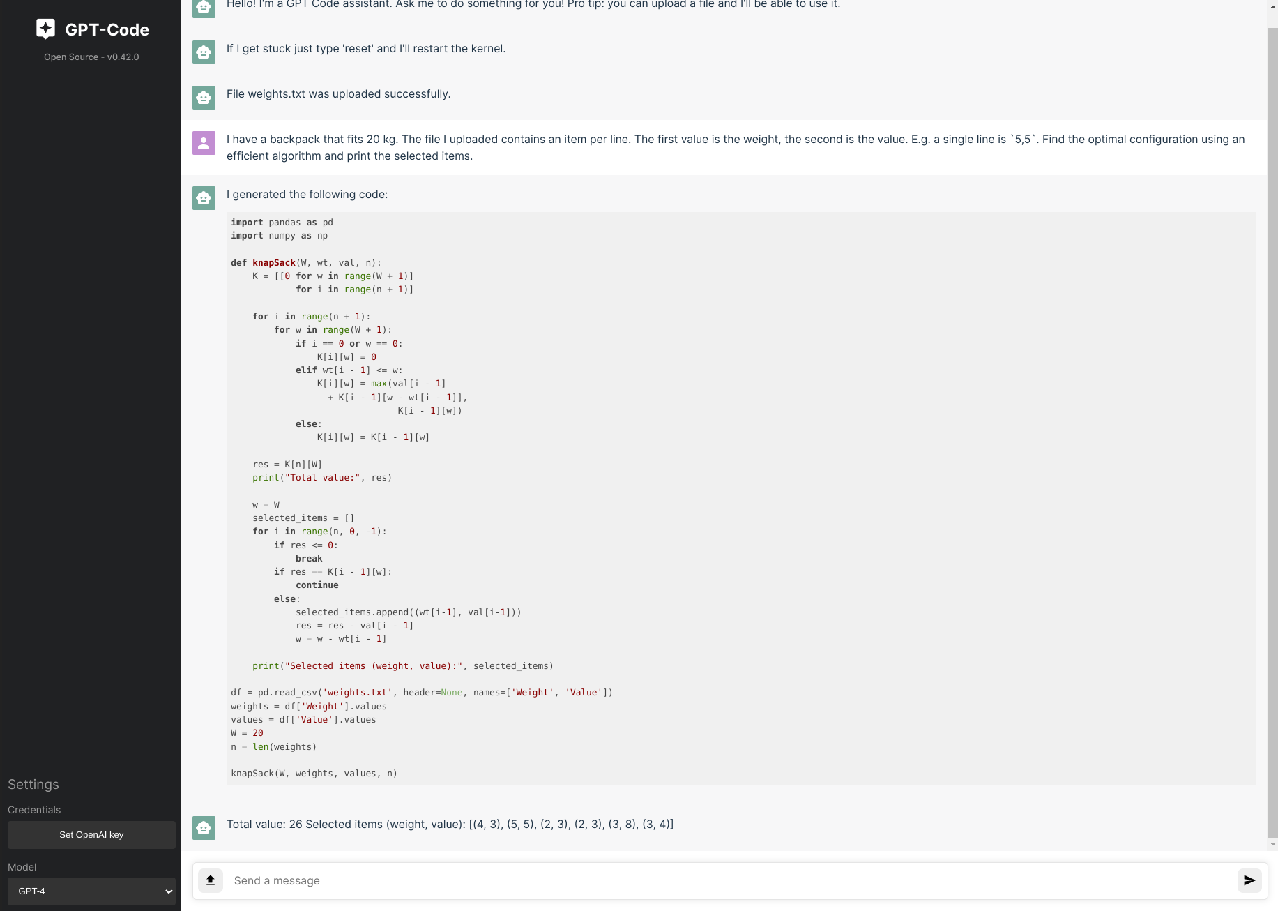Click the Model label
Screen dimensions: 1278x911
pos(22,867)
